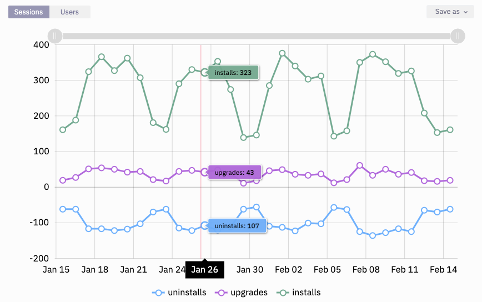Click the upgrades peak point near Feb 08
This screenshot has width=482, height=302.
pos(360,165)
